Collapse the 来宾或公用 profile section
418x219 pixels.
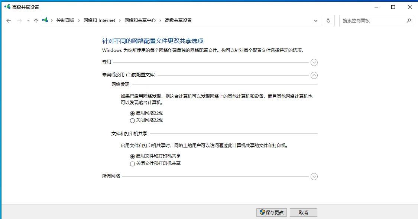tap(314, 75)
